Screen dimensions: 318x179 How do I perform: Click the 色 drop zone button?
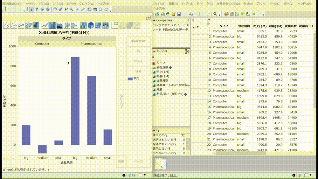[x=139, y=51]
